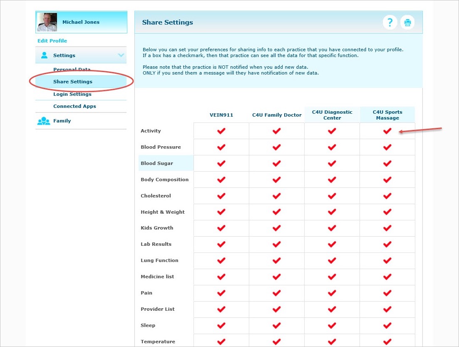Uncheck Pain for C4U Diagnostic Center
This screenshot has height=347, width=459.
pyautogui.click(x=332, y=293)
